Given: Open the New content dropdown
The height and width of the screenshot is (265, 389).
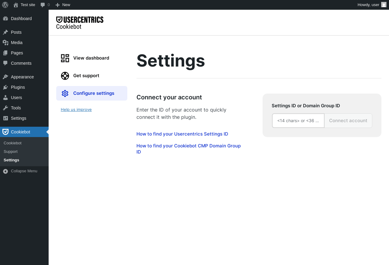Looking at the screenshot, I should click(63, 5).
